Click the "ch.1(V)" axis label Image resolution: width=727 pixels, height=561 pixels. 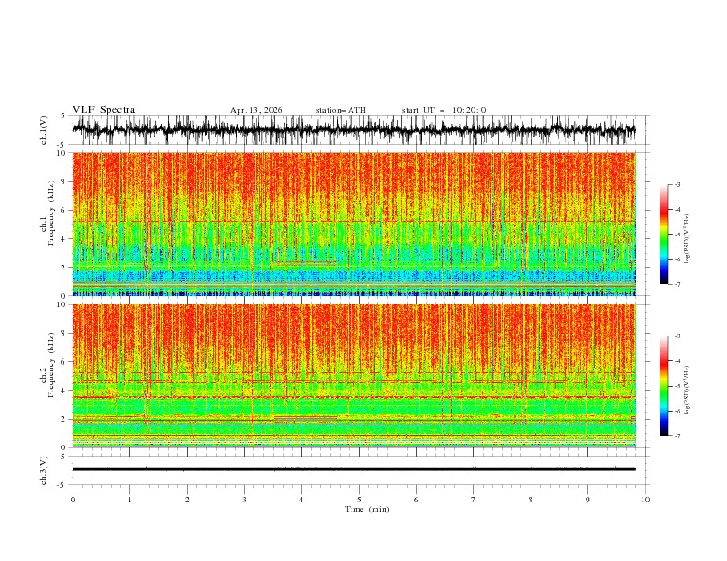43,130
